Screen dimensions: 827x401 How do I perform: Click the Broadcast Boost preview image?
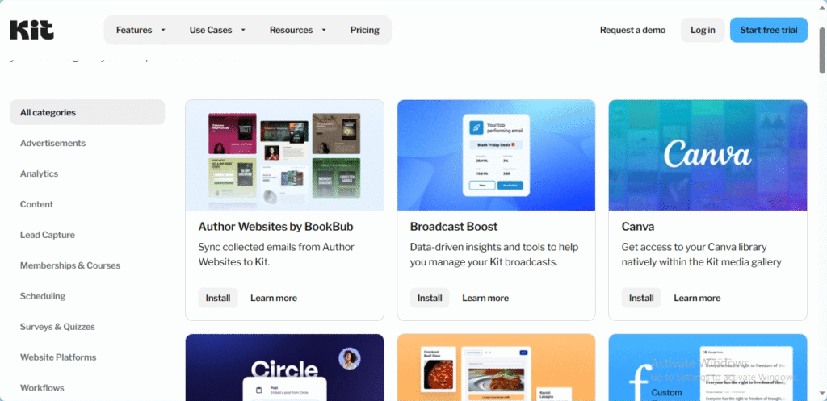pos(496,155)
